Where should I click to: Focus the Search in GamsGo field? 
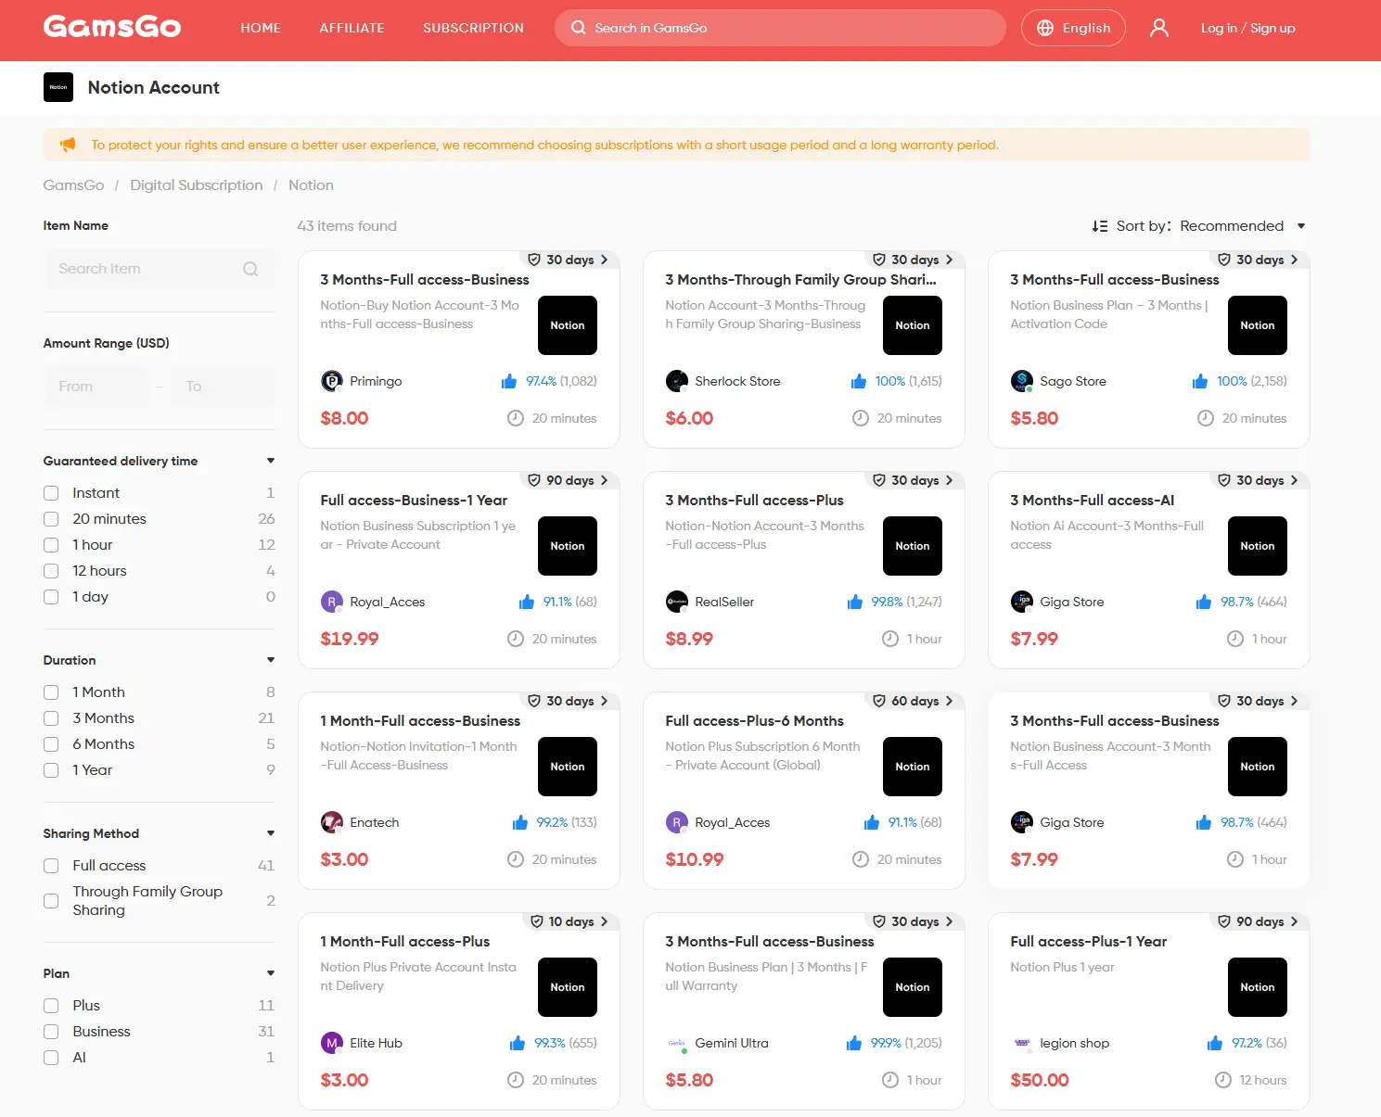(x=780, y=28)
